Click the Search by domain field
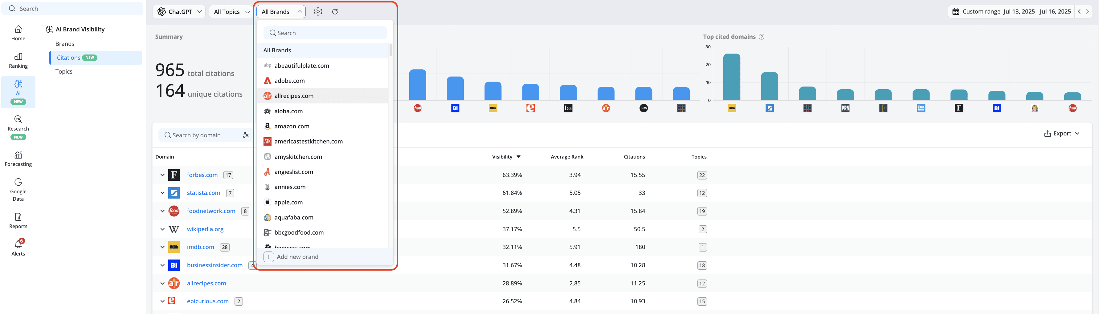The width and height of the screenshot is (1099, 314). tap(199, 135)
